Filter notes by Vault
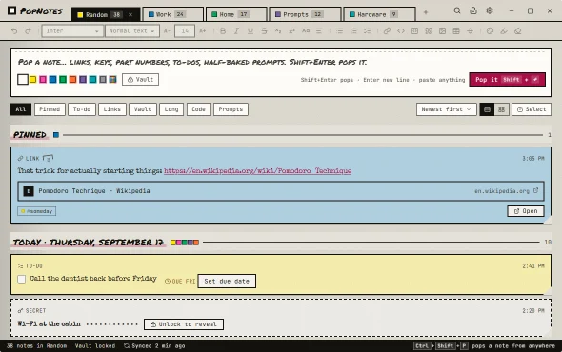This screenshot has height=352, width=562. coord(143,109)
